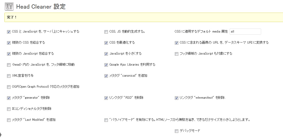The width and height of the screenshot is (283, 138).
Task: Enable フッタ領域の JavaScript も対象にする
Action: pyautogui.click(x=177, y=54)
